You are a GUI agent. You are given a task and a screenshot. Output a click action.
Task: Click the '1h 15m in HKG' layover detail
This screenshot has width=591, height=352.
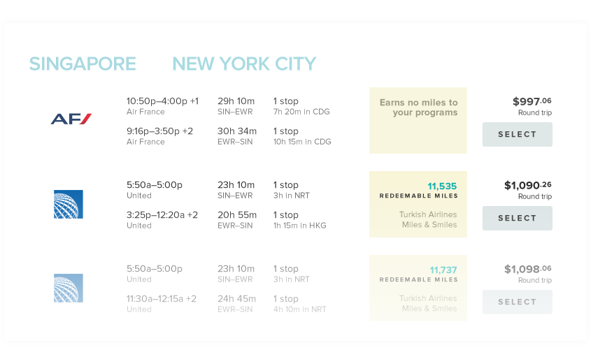click(299, 226)
